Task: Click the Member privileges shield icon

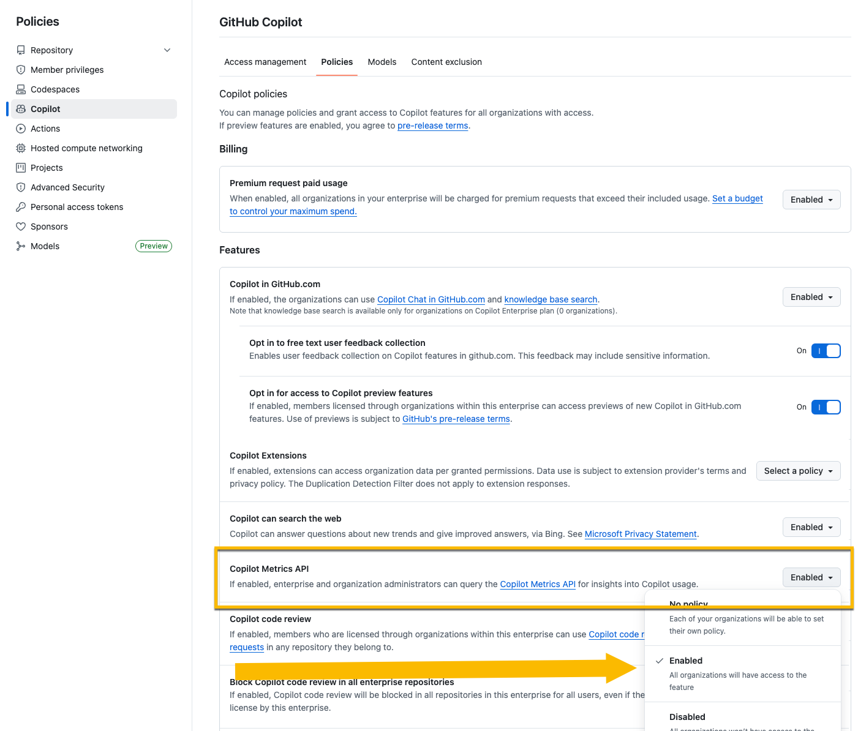Action: pyautogui.click(x=21, y=70)
